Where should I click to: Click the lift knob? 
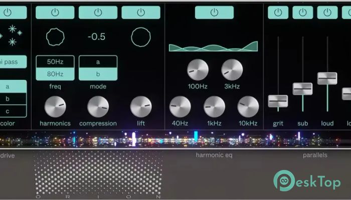141,106
